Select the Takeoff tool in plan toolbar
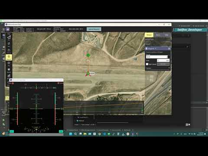 pos(9,51)
